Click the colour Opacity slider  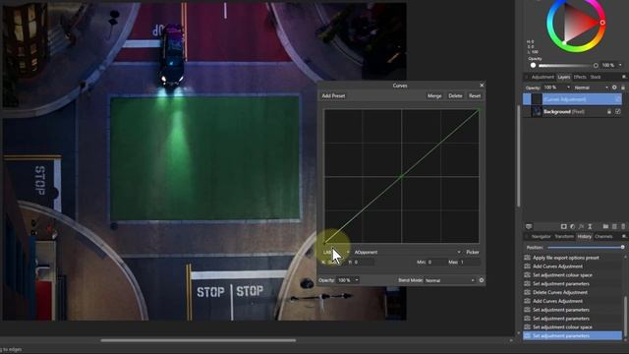click(x=564, y=65)
